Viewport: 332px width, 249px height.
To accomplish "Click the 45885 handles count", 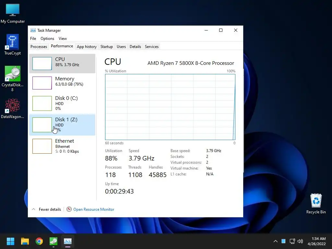I will pos(158,175).
